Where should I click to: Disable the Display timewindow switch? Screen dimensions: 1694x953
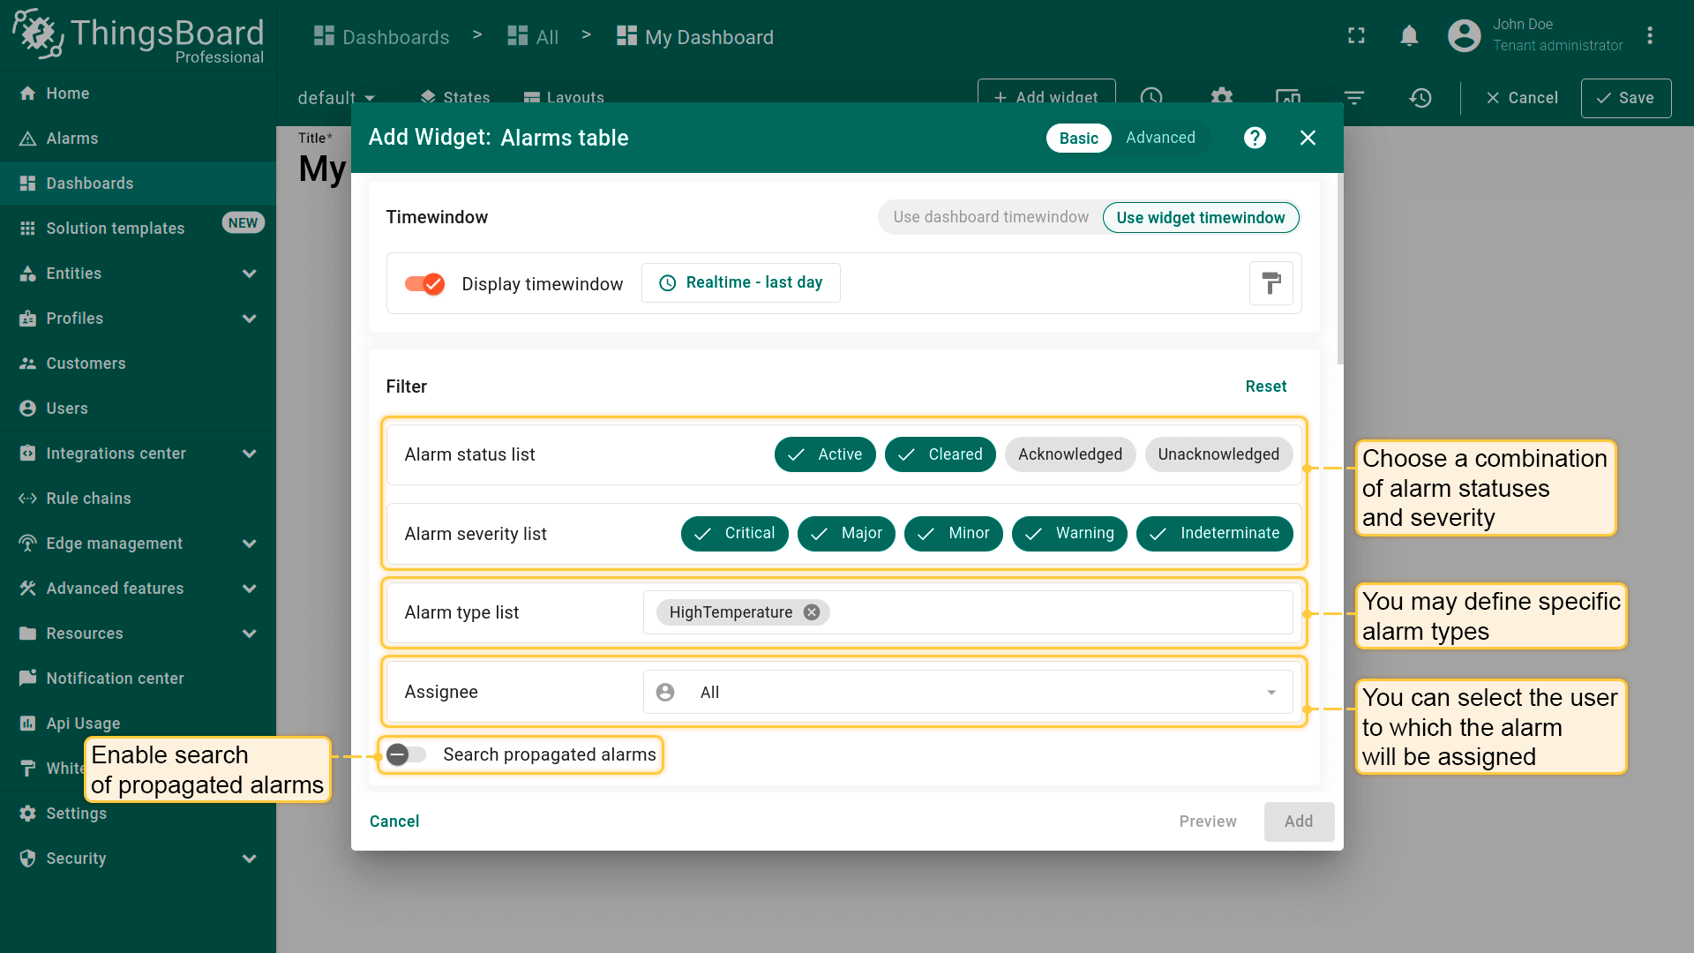click(x=424, y=283)
